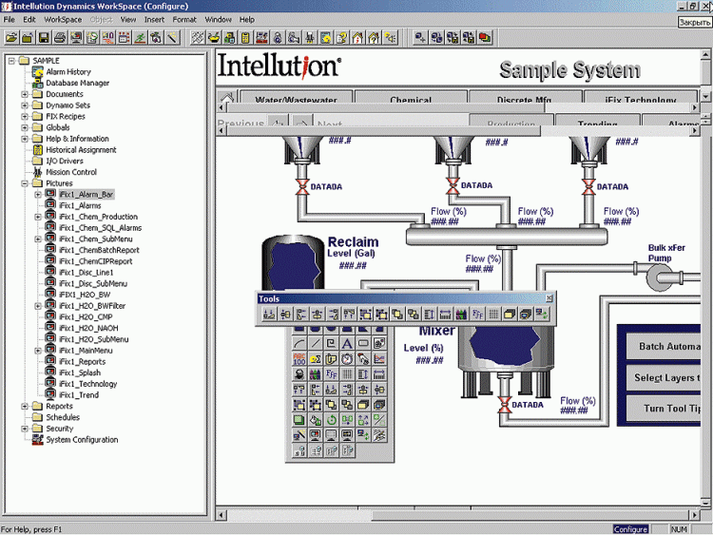Select iFix1_Alarm_Bar picture in tree

(x=86, y=195)
